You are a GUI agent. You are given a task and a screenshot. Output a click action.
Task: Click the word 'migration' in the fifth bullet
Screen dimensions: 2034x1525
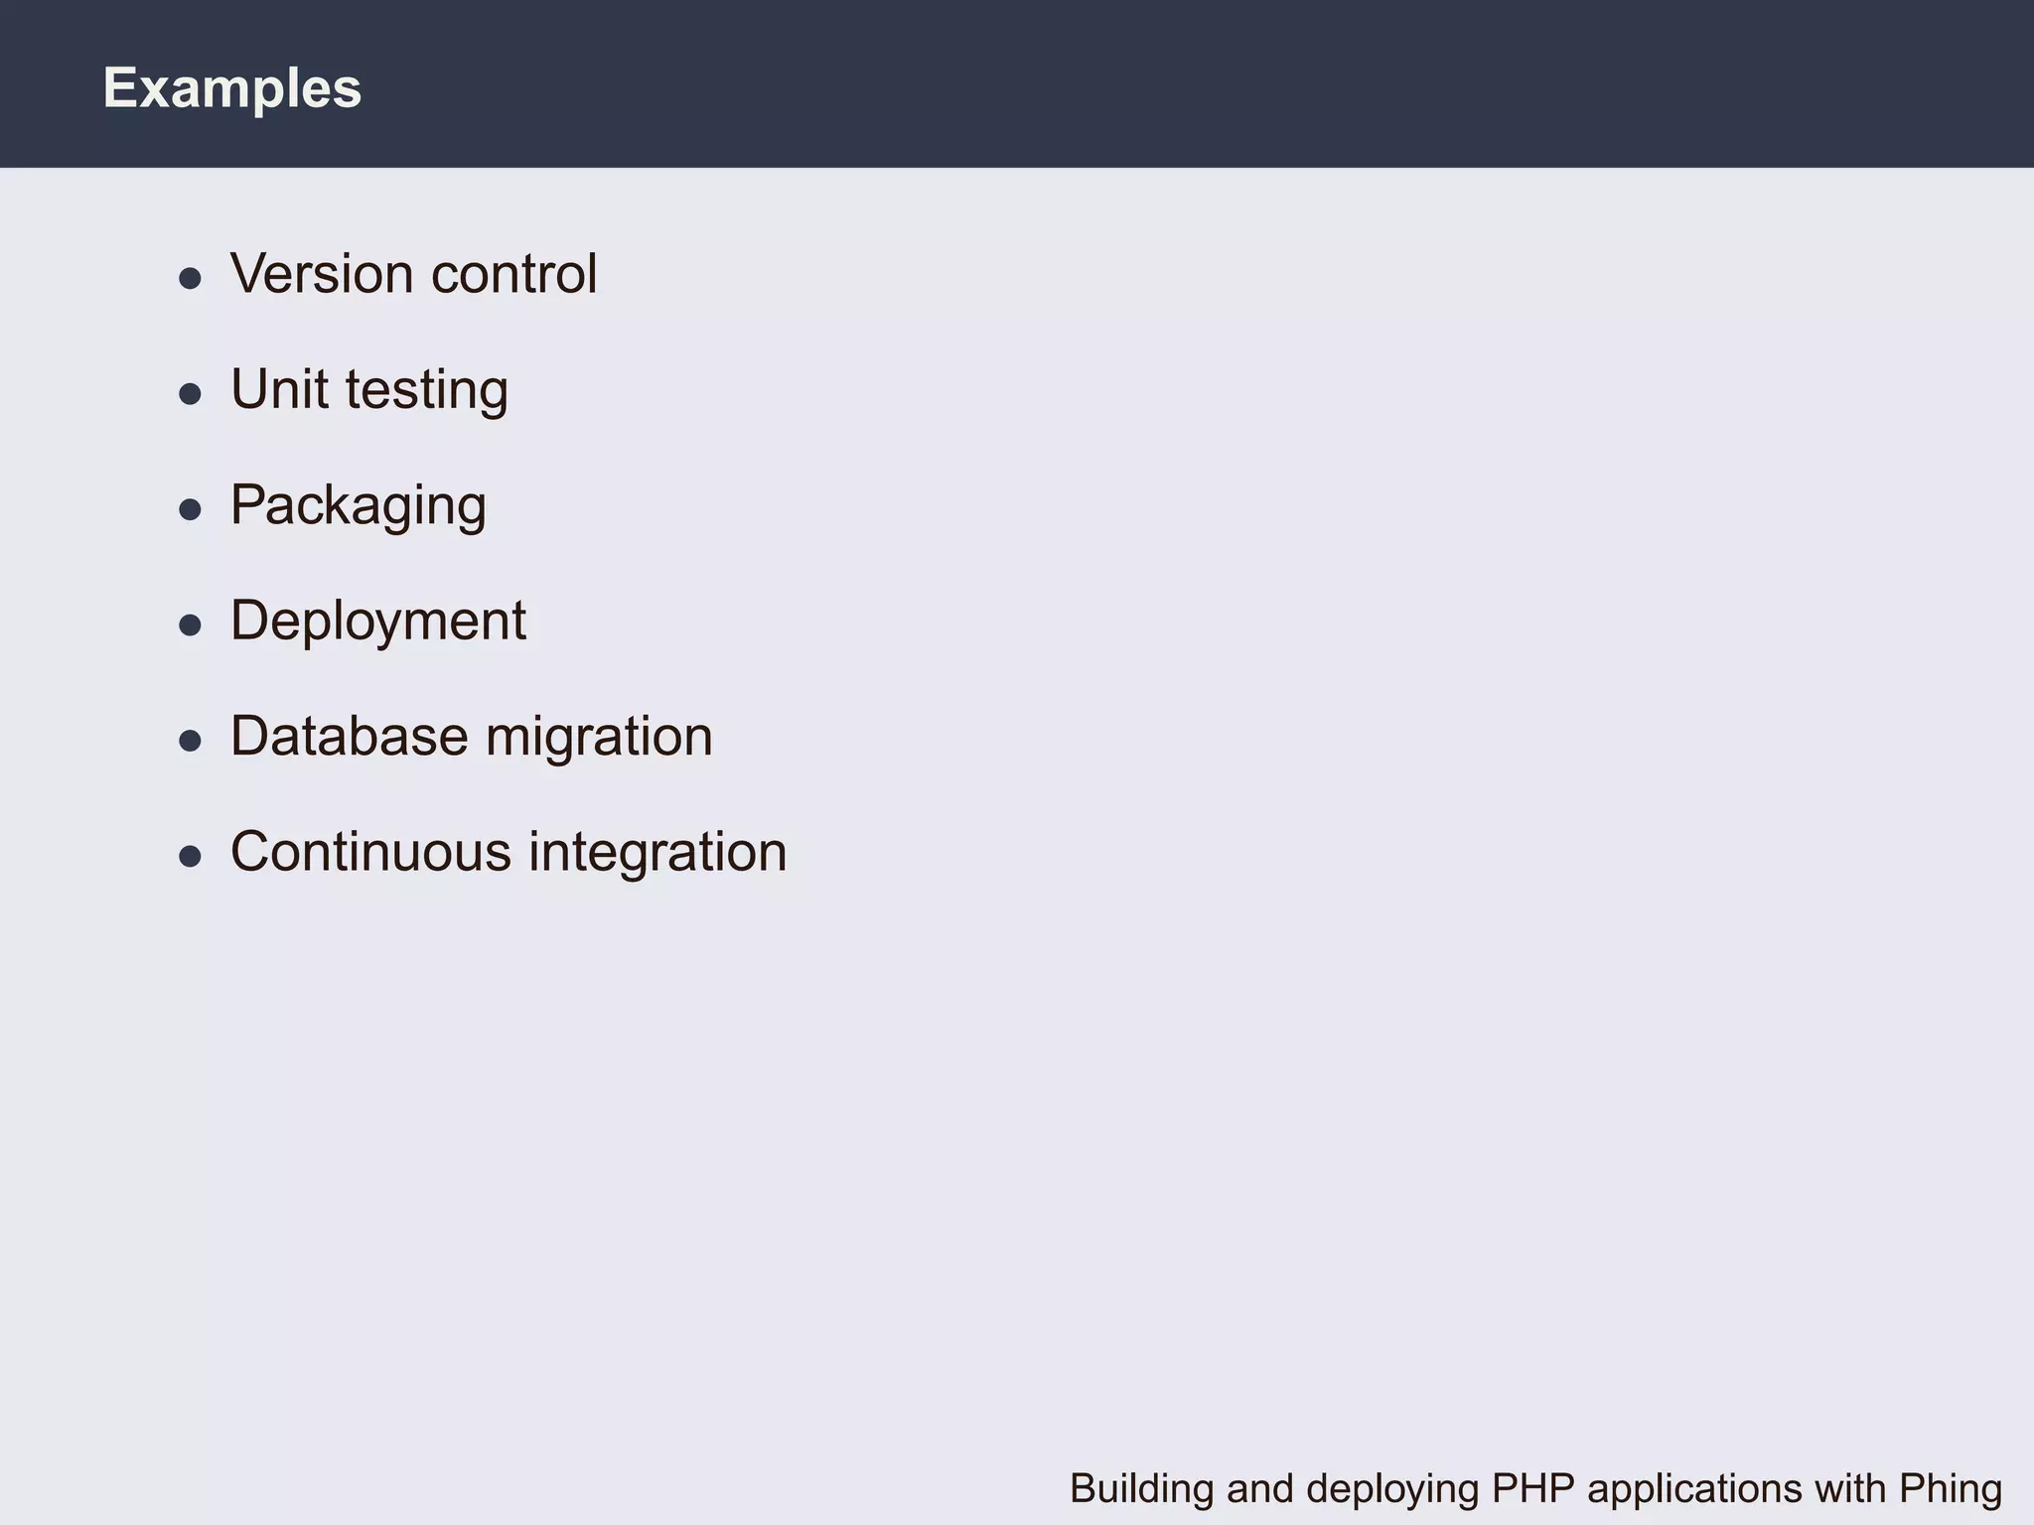[x=599, y=737]
